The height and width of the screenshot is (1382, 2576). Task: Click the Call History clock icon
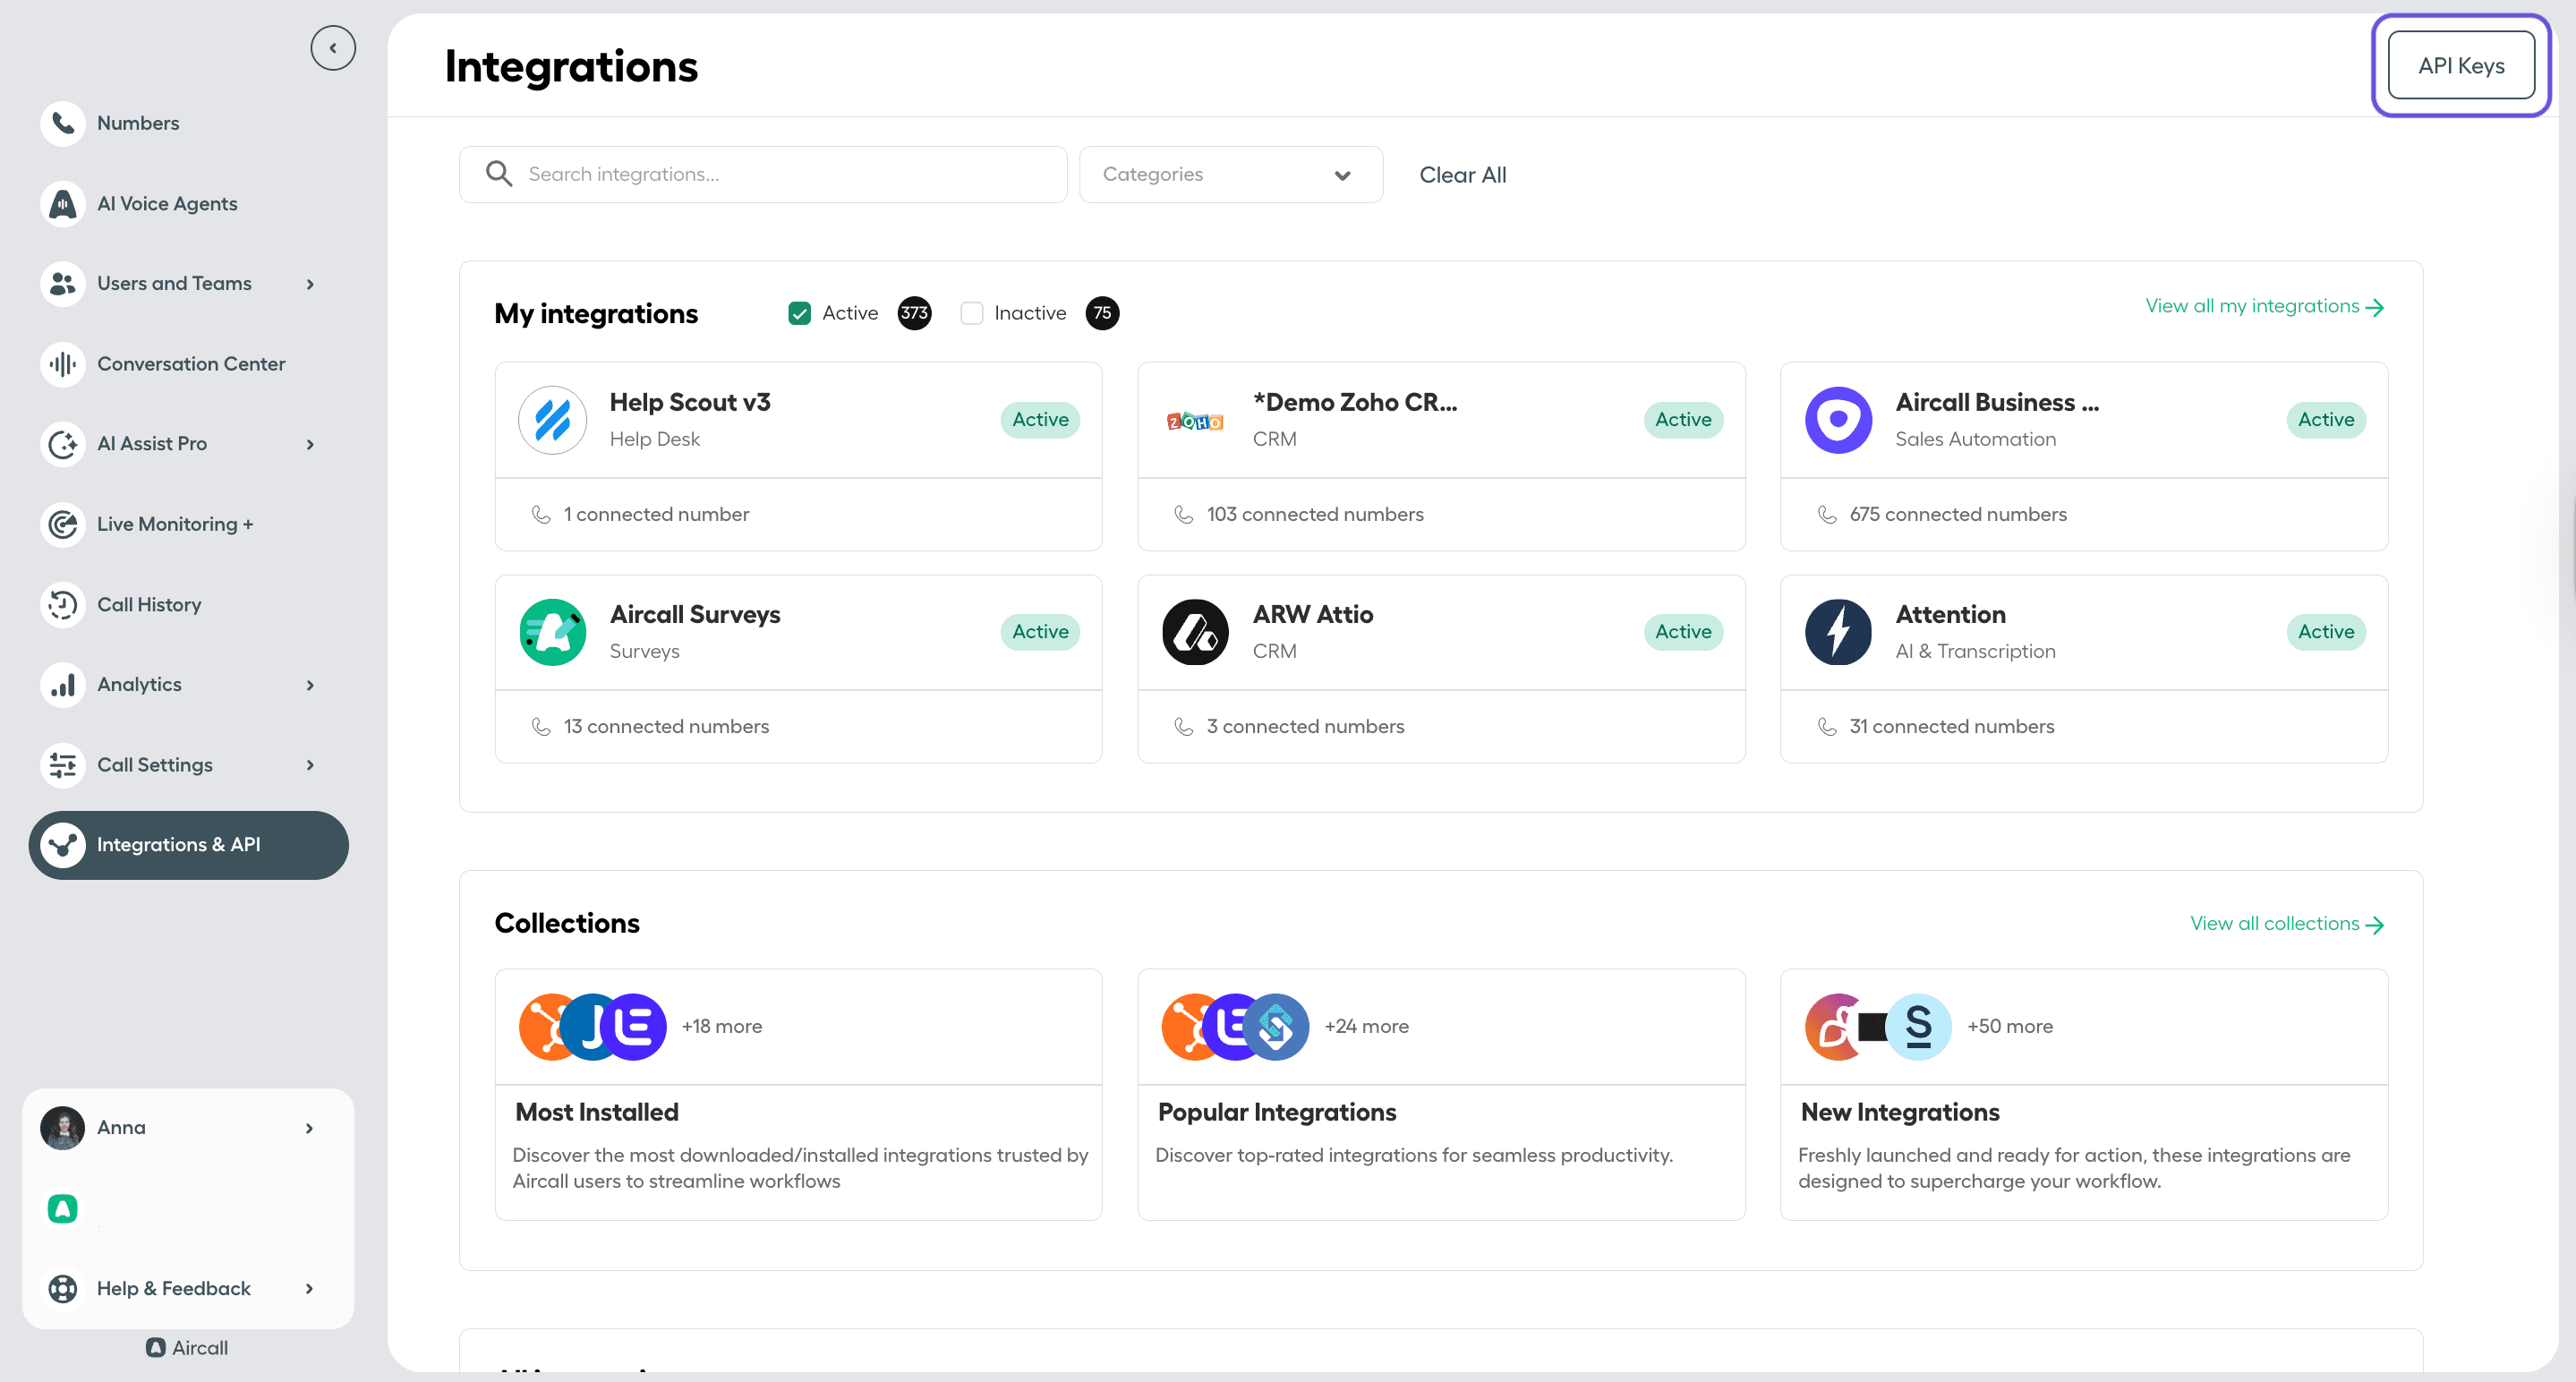click(x=63, y=605)
